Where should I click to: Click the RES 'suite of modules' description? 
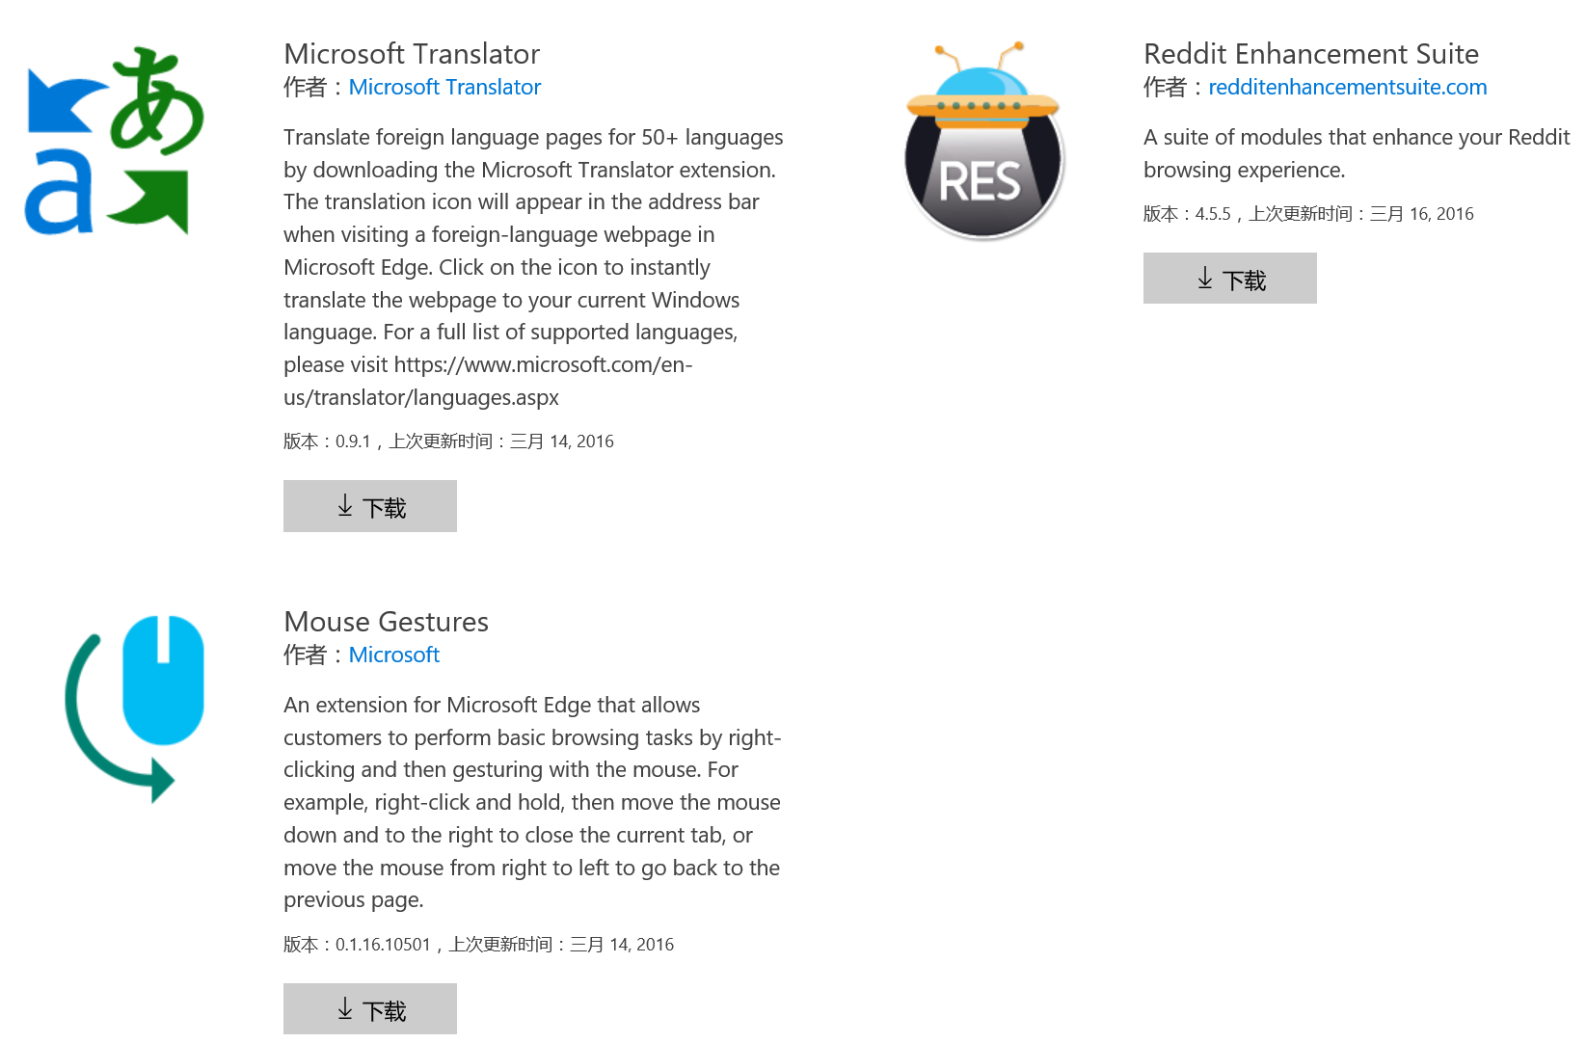click(1357, 153)
